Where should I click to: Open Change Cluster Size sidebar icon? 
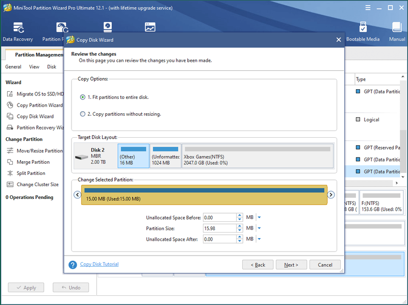[10, 184]
